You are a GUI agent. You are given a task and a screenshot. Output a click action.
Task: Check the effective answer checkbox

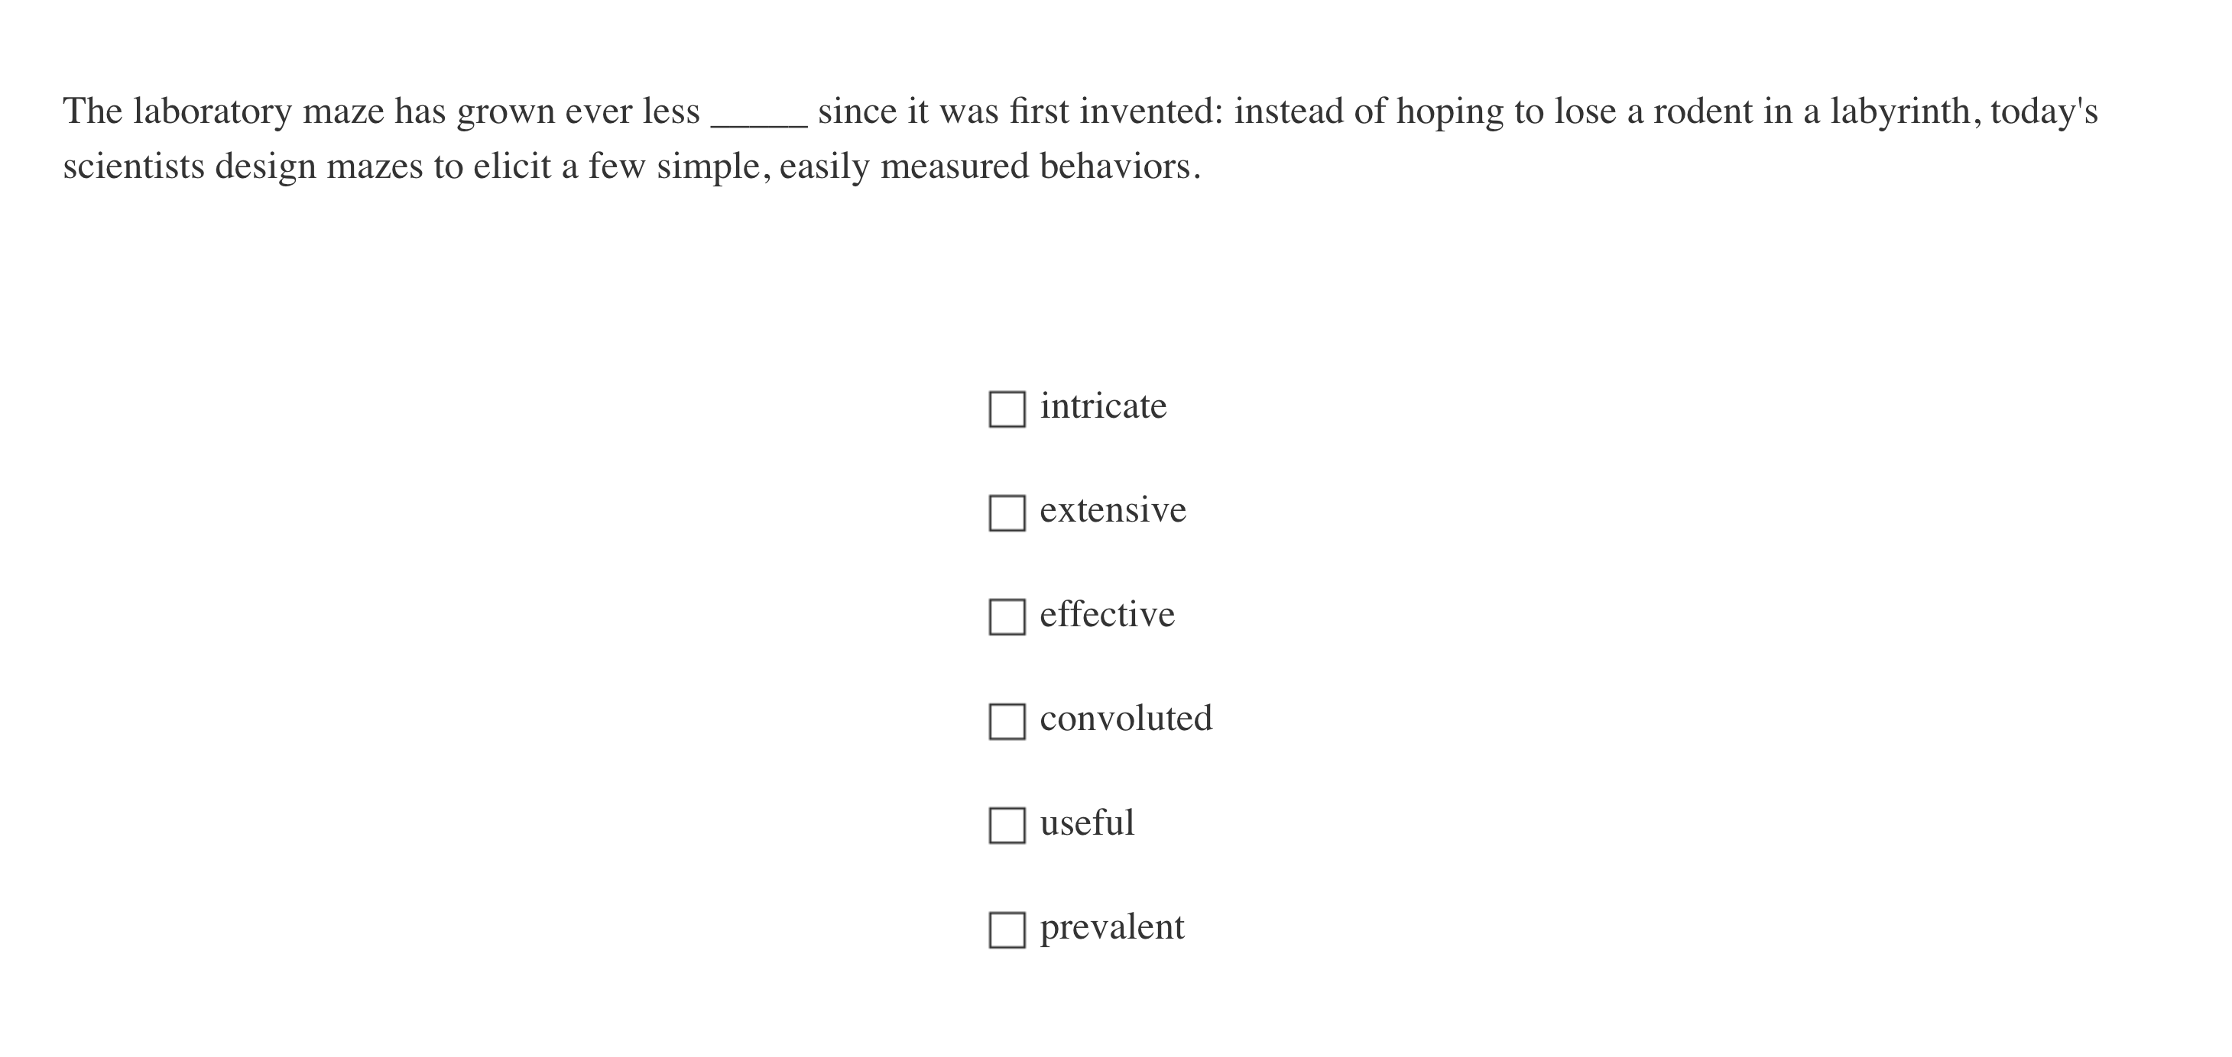tap(1007, 616)
